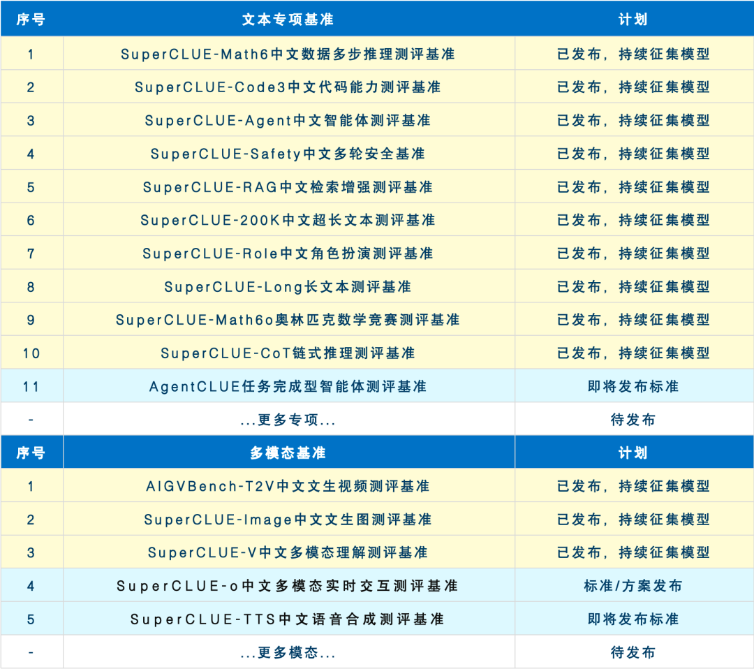Select "SuperCLUE-Image中文文生图测评基准" cell
The width and height of the screenshot is (754, 669).
(288, 520)
